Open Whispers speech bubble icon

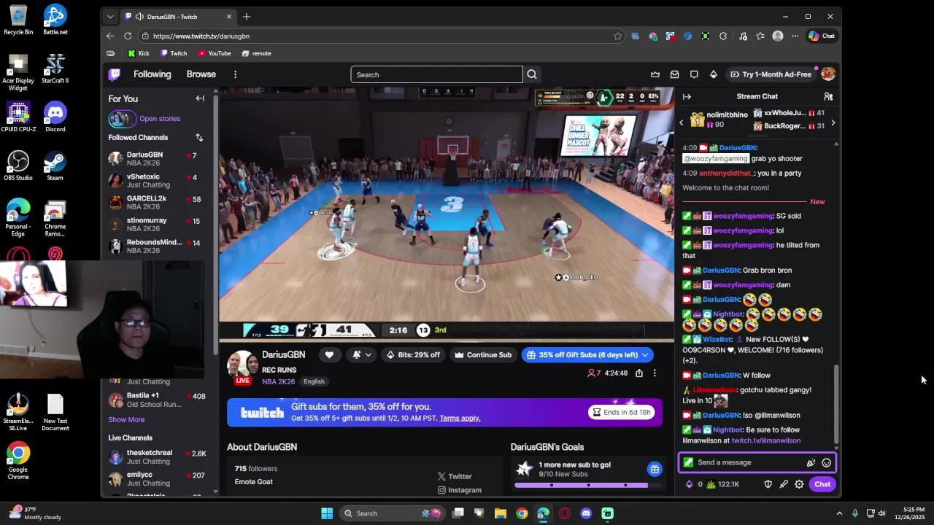[694, 74]
